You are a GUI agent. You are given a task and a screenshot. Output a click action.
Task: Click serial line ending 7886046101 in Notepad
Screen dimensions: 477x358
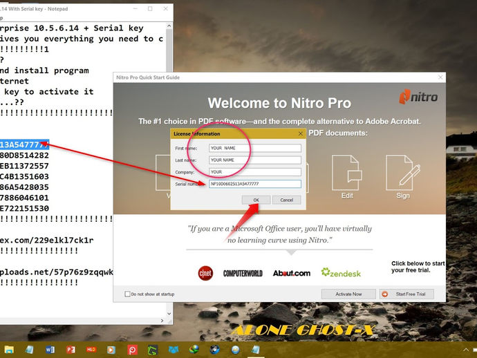pos(24,198)
